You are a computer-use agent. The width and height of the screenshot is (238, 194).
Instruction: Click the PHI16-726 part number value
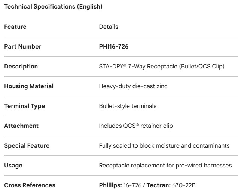coord(114,47)
